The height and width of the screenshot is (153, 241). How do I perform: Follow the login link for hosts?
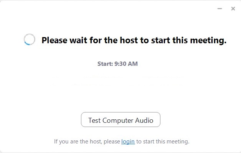tap(128, 142)
